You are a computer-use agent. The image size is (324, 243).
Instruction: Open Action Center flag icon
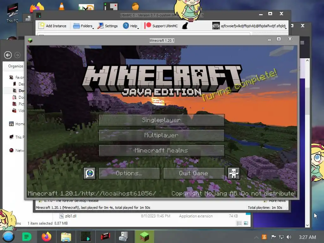[x=273, y=237]
